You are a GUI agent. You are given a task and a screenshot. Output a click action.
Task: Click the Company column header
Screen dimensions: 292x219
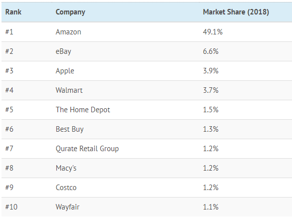pos(70,12)
